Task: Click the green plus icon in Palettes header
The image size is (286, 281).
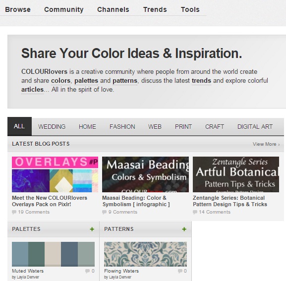Action: [x=92, y=229]
